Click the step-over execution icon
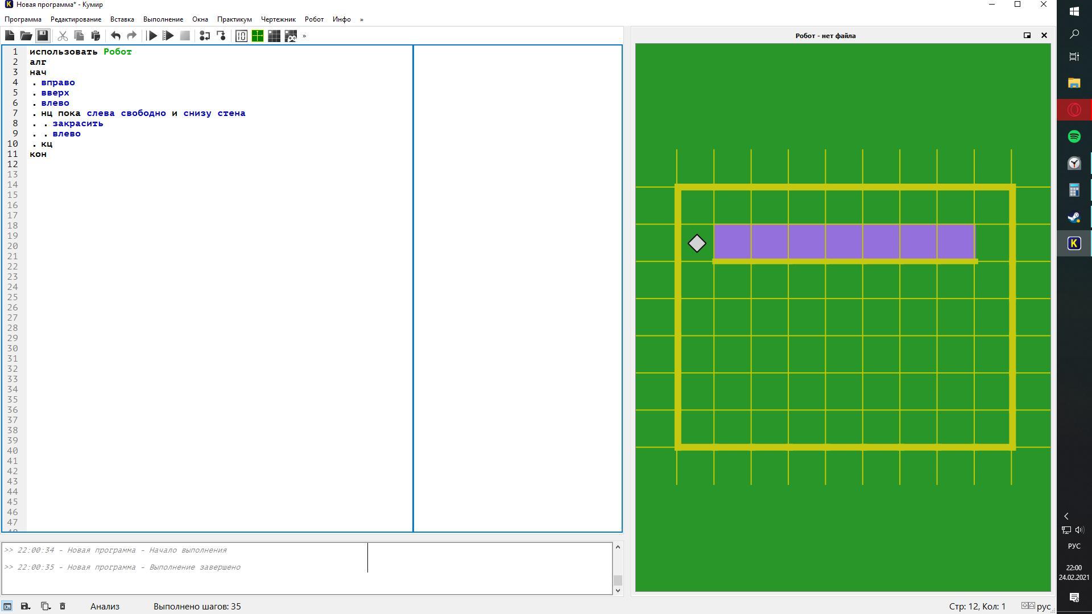Screen dimensions: 1092x614 (205, 36)
